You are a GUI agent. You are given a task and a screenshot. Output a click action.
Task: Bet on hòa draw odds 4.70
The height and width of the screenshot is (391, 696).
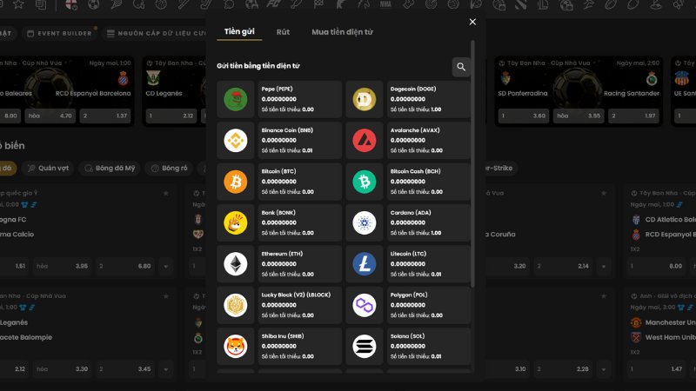pyautogui.click(x=50, y=116)
